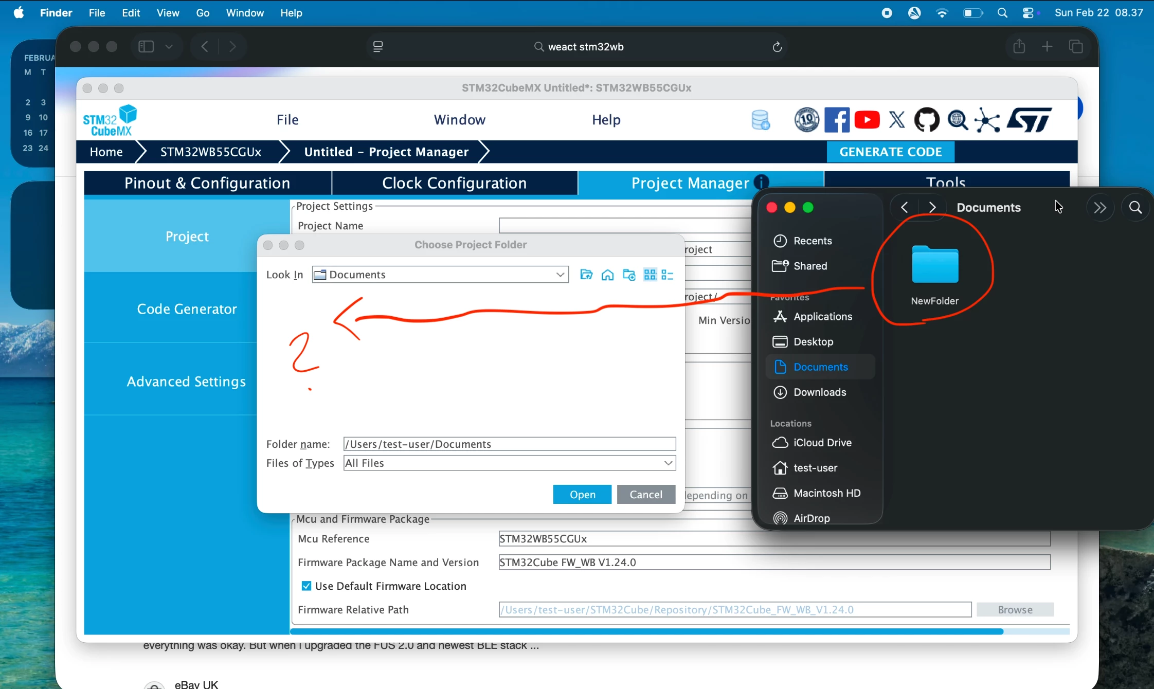The height and width of the screenshot is (689, 1154).
Task: Open the YouTube channel icon
Action: [x=867, y=120]
